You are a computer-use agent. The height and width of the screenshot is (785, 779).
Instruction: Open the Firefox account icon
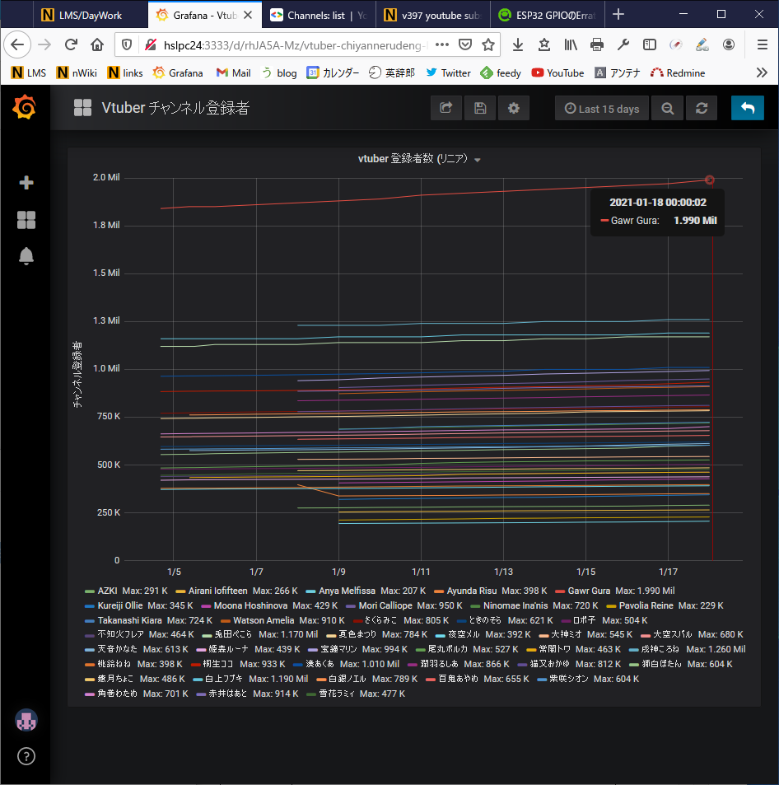729,45
